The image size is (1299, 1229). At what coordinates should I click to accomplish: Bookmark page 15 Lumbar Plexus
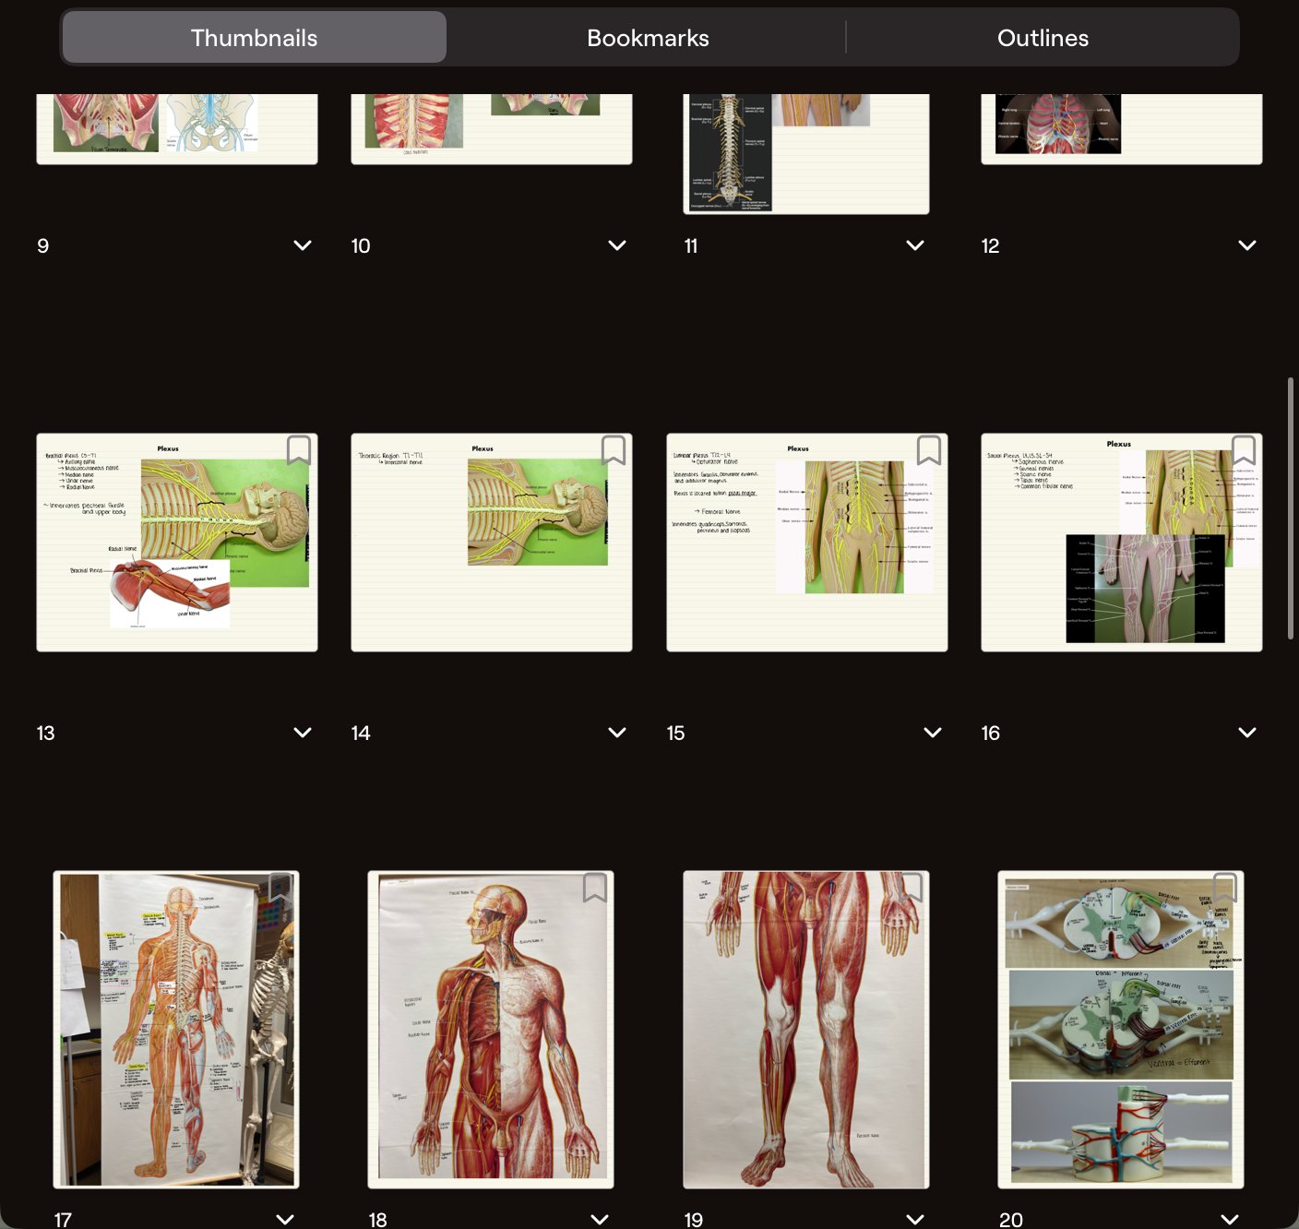929,451
